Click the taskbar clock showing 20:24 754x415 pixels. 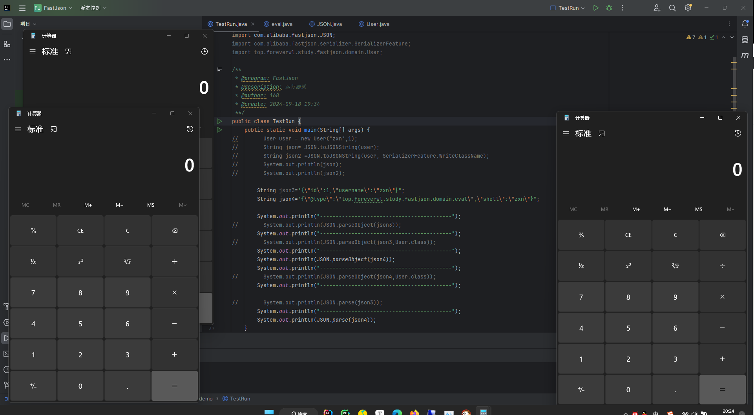coord(728,411)
